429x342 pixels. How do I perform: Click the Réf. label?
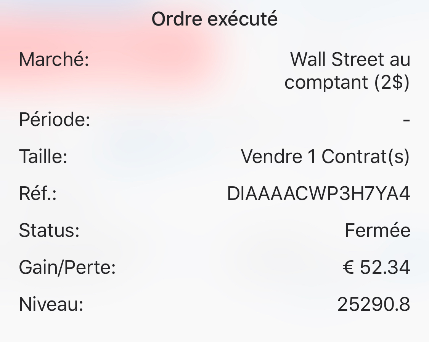(x=38, y=193)
